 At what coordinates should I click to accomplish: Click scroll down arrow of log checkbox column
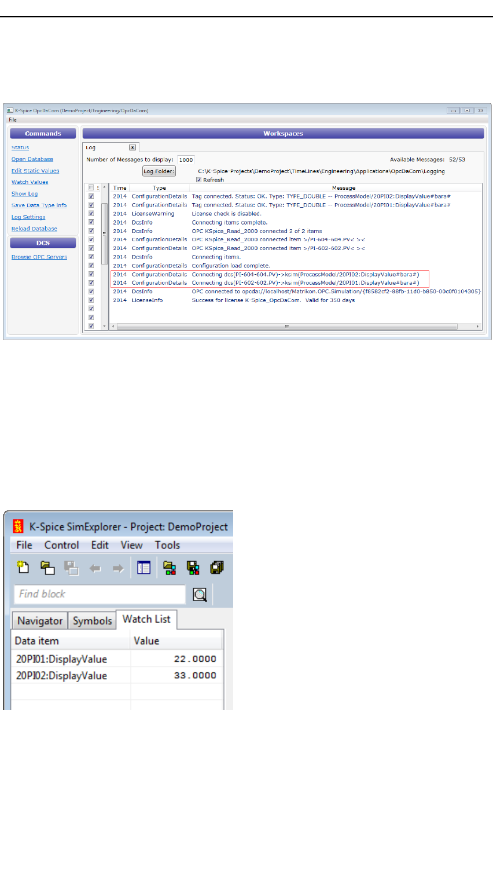104,326
